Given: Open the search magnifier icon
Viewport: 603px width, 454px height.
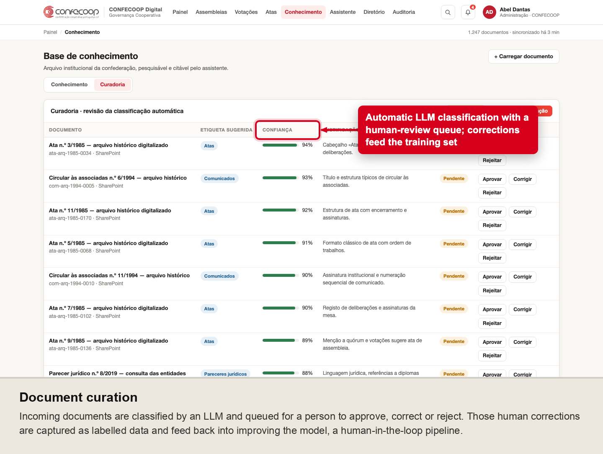Looking at the screenshot, I should [x=448, y=12].
